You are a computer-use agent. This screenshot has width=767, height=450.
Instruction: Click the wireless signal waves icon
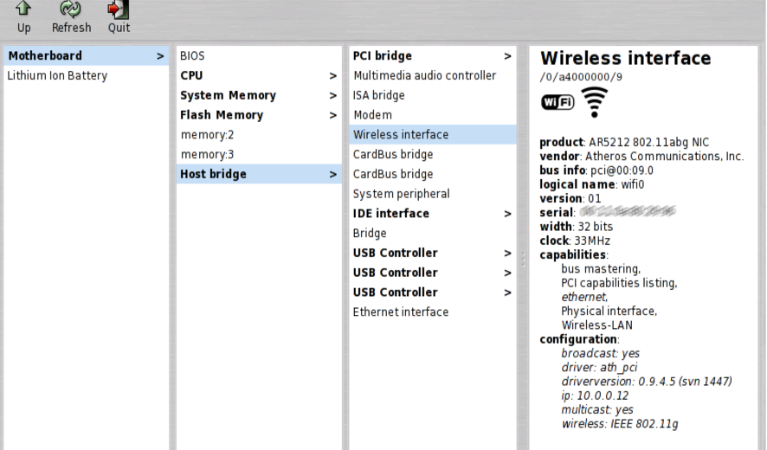[x=594, y=102]
